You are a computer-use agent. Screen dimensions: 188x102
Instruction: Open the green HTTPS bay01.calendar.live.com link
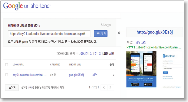click(x=154, y=47)
